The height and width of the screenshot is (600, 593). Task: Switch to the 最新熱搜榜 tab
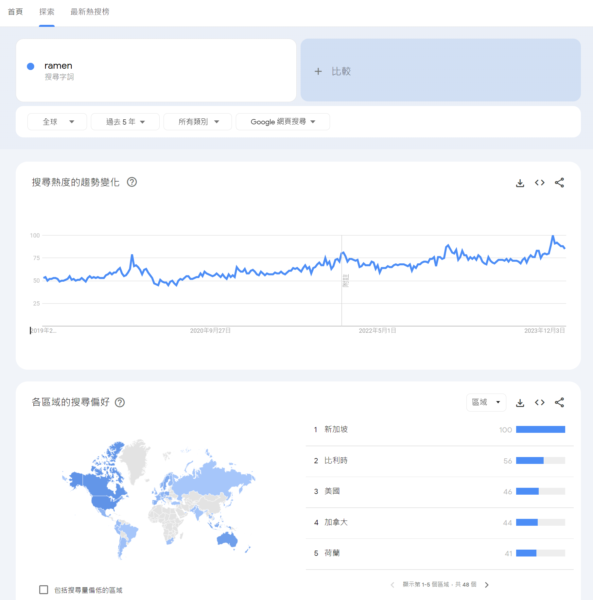coord(90,12)
